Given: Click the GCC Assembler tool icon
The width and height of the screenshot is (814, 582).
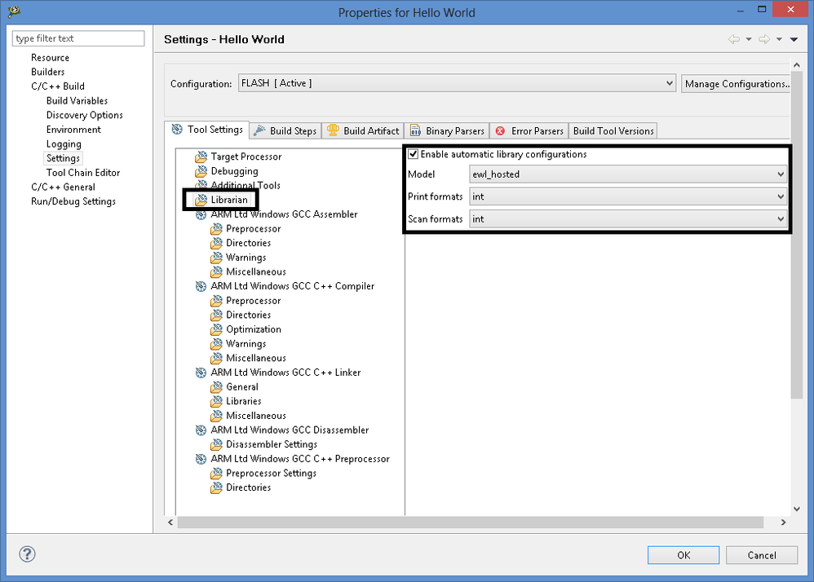Looking at the screenshot, I should (201, 214).
